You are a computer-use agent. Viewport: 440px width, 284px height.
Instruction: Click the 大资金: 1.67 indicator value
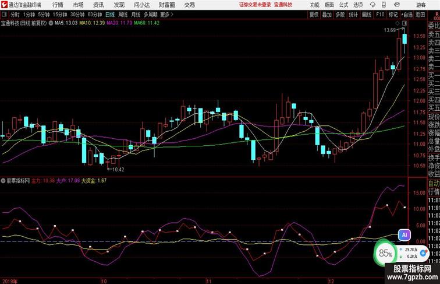click(x=94, y=181)
